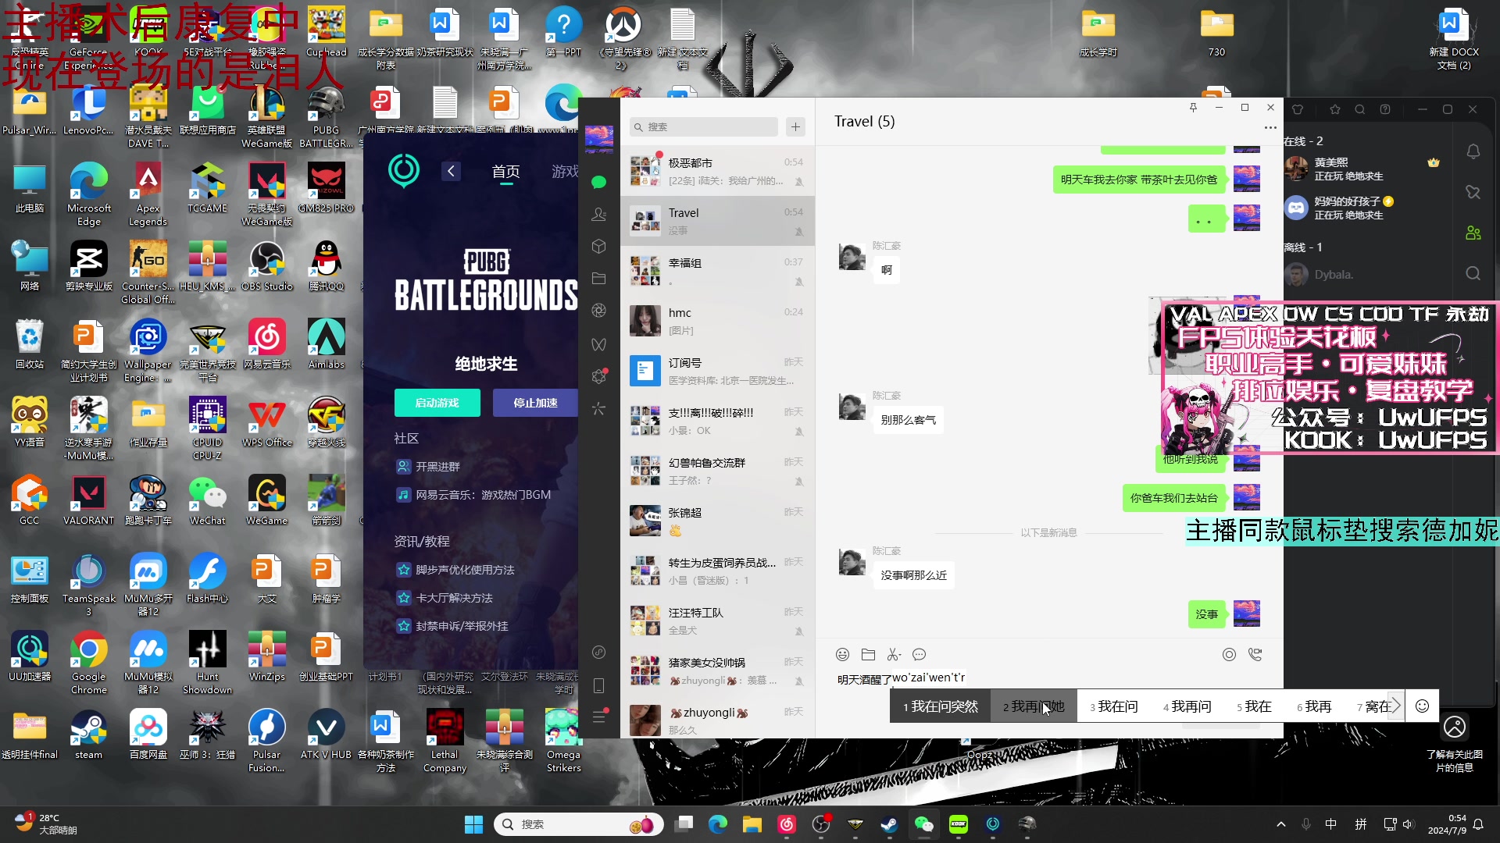This screenshot has height=843, width=1500.
Task: Open WeChat settings hamburger menu
Action: (x=599, y=717)
